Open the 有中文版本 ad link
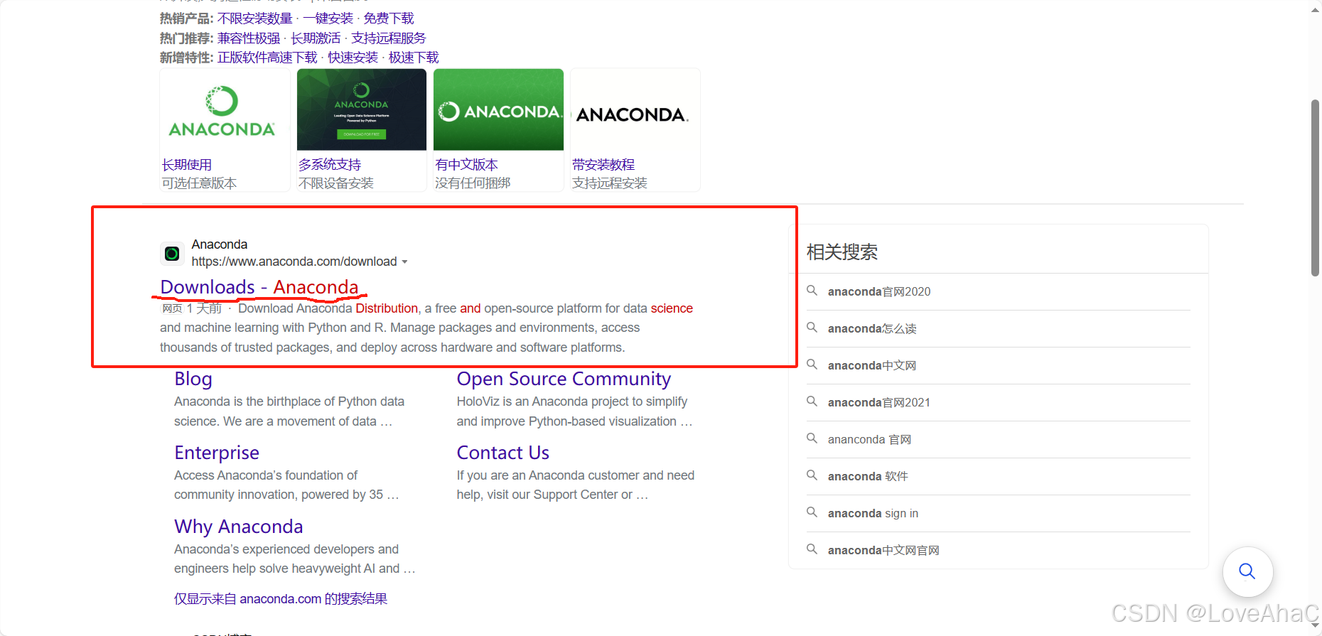The width and height of the screenshot is (1322, 636). click(466, 165)
